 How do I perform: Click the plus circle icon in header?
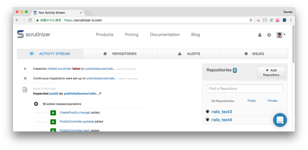click(269, 35)
